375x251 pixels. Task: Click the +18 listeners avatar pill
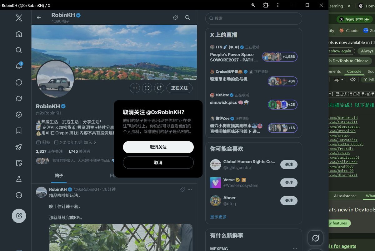pyautogui.click(x=282, y=128)
